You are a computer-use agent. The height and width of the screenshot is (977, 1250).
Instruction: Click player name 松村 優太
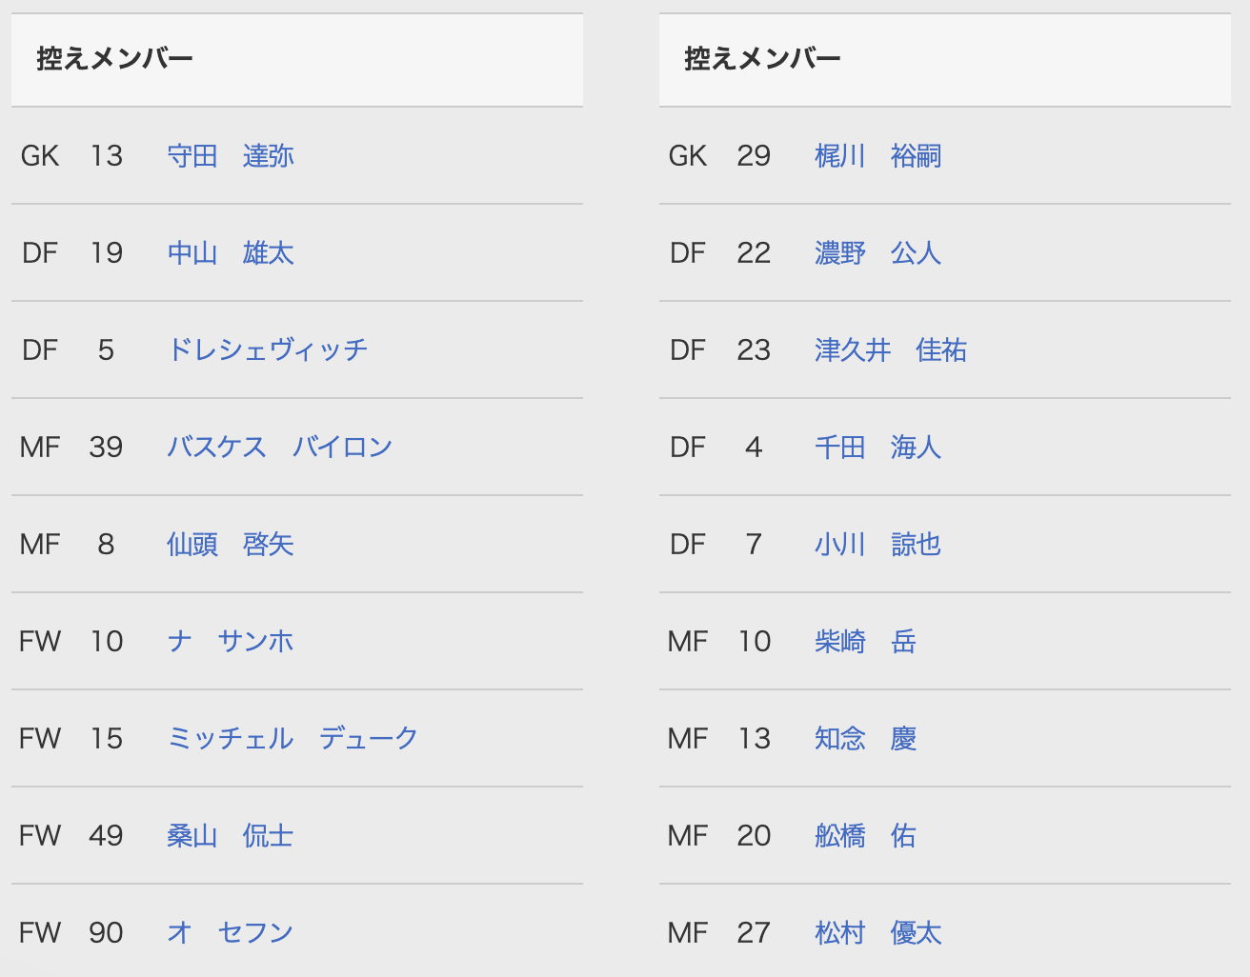pos(877,933)
